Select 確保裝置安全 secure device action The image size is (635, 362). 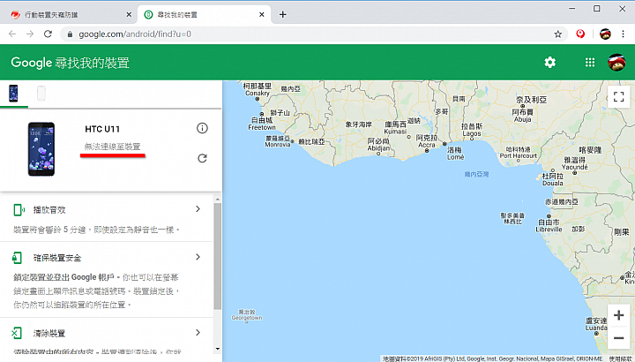pos(57,258)
